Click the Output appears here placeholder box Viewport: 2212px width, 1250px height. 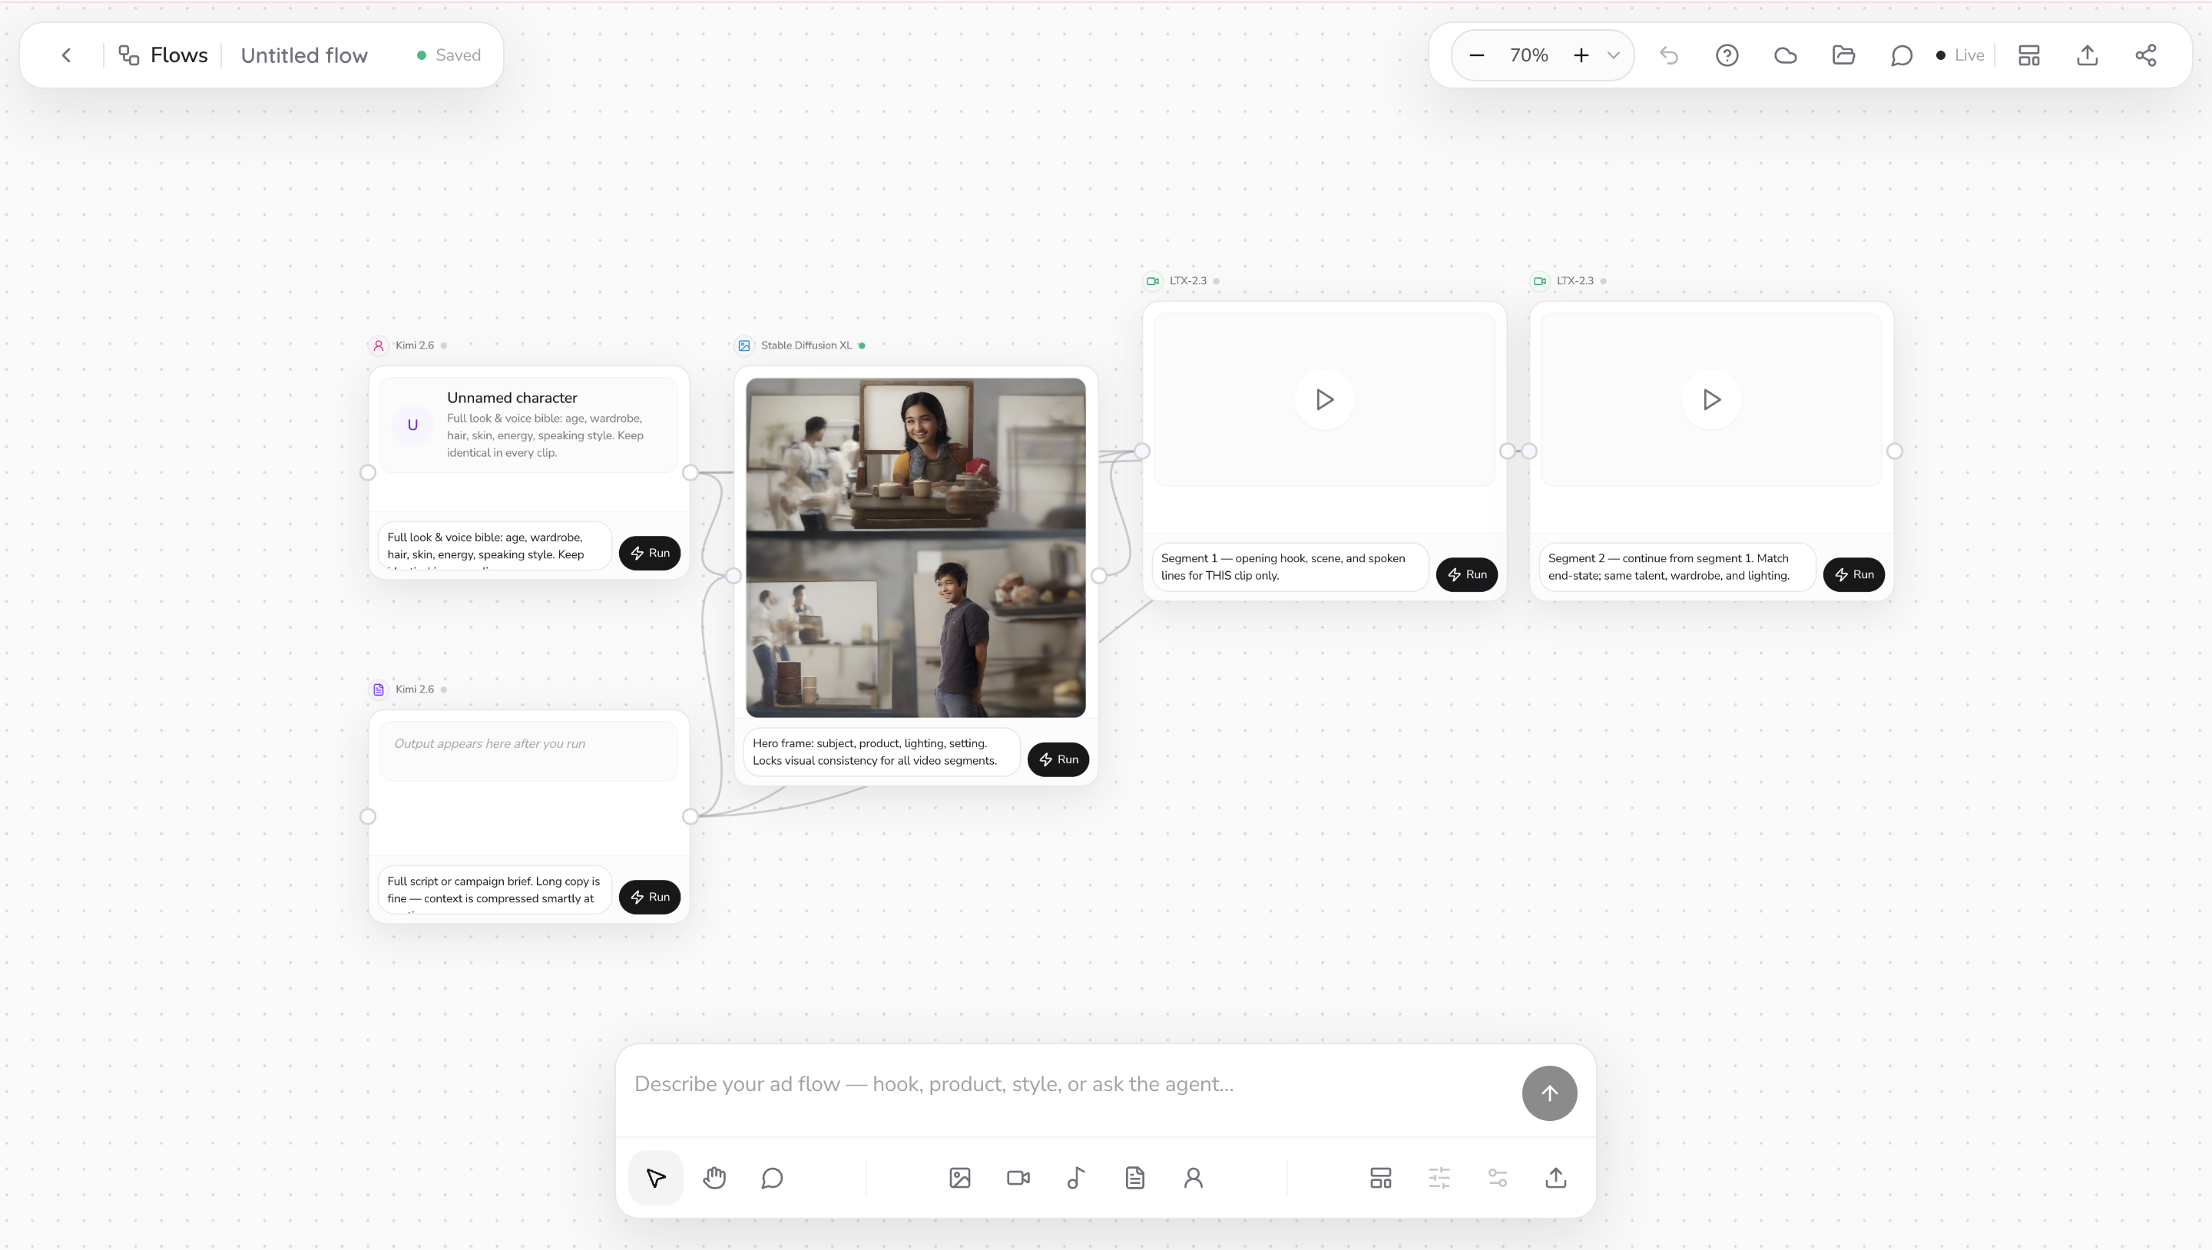528,750
